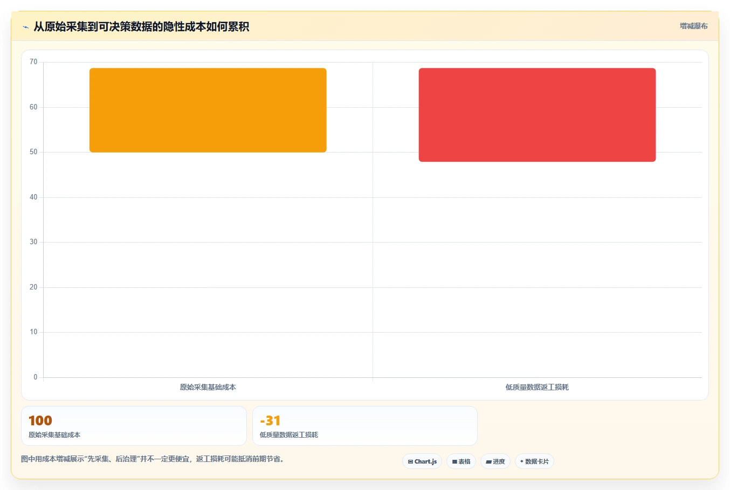
Task: Click the title 从原始采集到可决策数据的隐性成本如何累积
Action: (141, 26)
